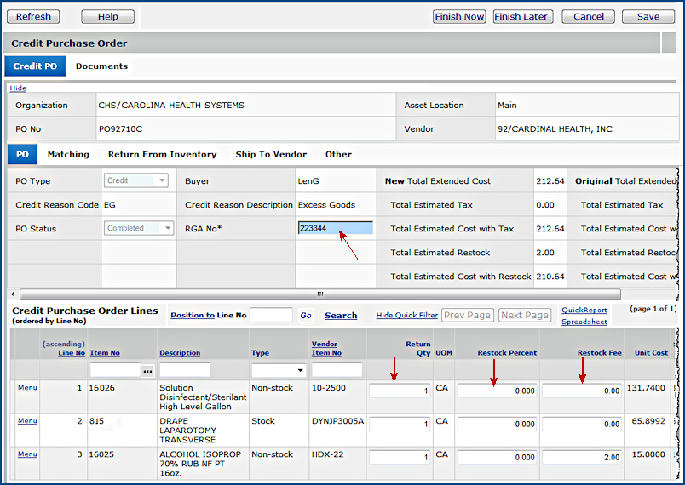Viewport: 685px width, 485px height.
Task: Switch to the Documents tab
Action: 101,66
